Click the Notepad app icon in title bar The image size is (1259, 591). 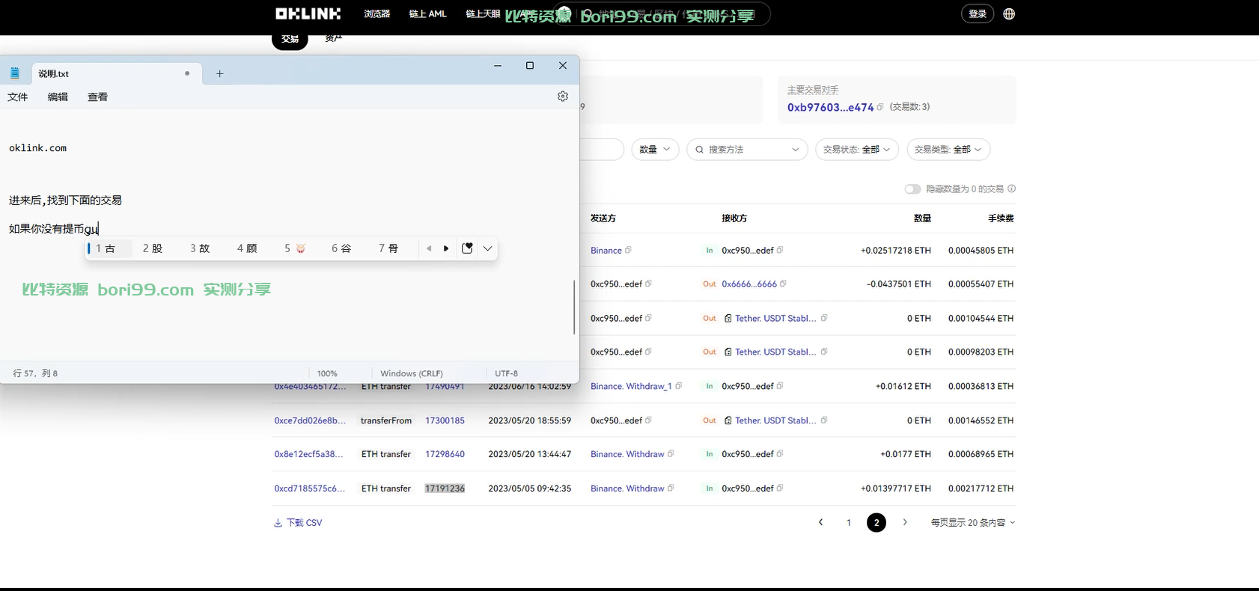coord(14,73)
